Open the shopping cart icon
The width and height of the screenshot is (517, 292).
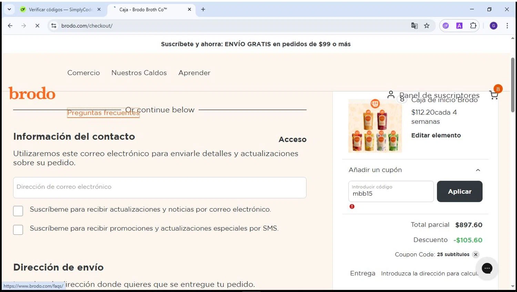point(494,95)
